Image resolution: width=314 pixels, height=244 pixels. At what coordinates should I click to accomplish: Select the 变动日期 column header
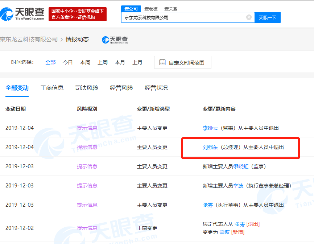point(16,109)
